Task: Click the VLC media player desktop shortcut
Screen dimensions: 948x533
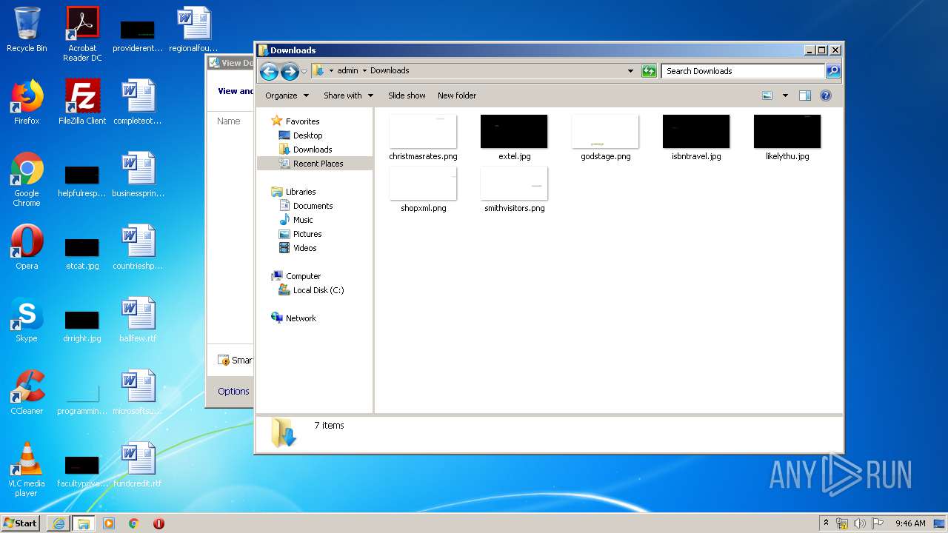Action: [x=27, y=469]
